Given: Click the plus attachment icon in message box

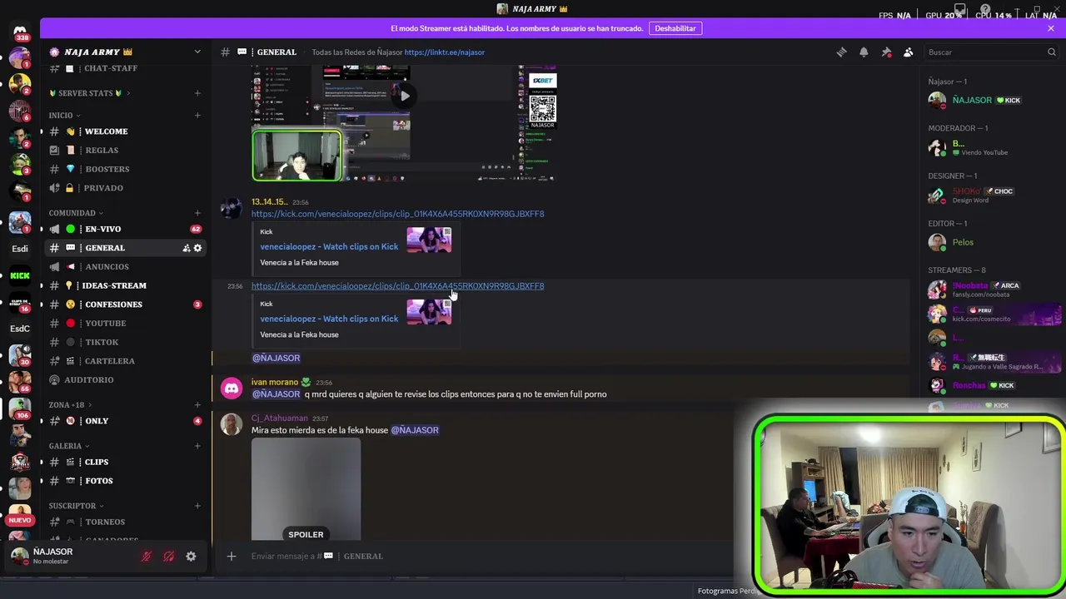Looking at the screenshot, I should coord(232,556).
